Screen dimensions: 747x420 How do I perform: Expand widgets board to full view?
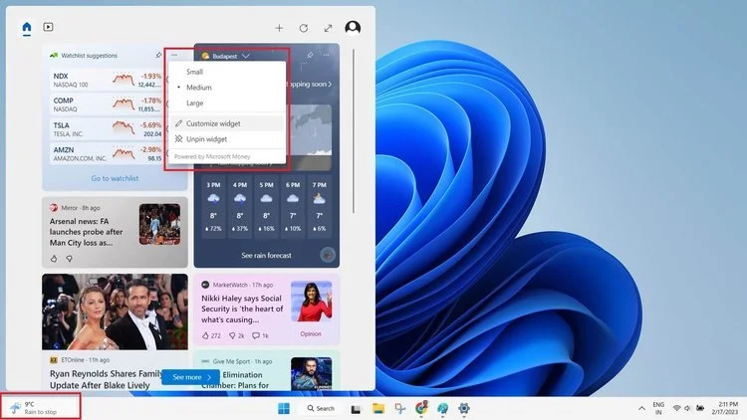coord(329,28)
